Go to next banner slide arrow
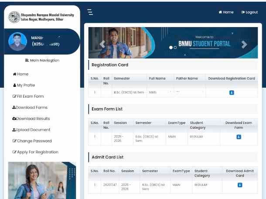Image resolution: width=266 pixels, height=199 pixels. (x=244, y=45)
